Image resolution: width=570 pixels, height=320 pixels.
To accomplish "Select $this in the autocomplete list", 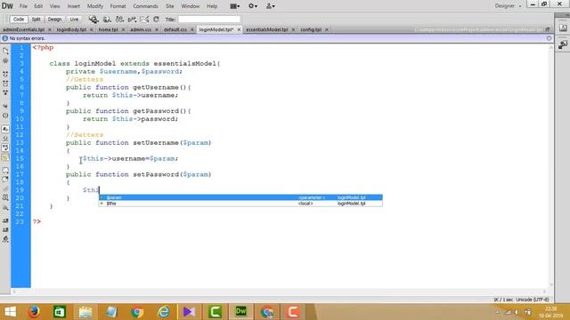I will click(x=240, y=204).
